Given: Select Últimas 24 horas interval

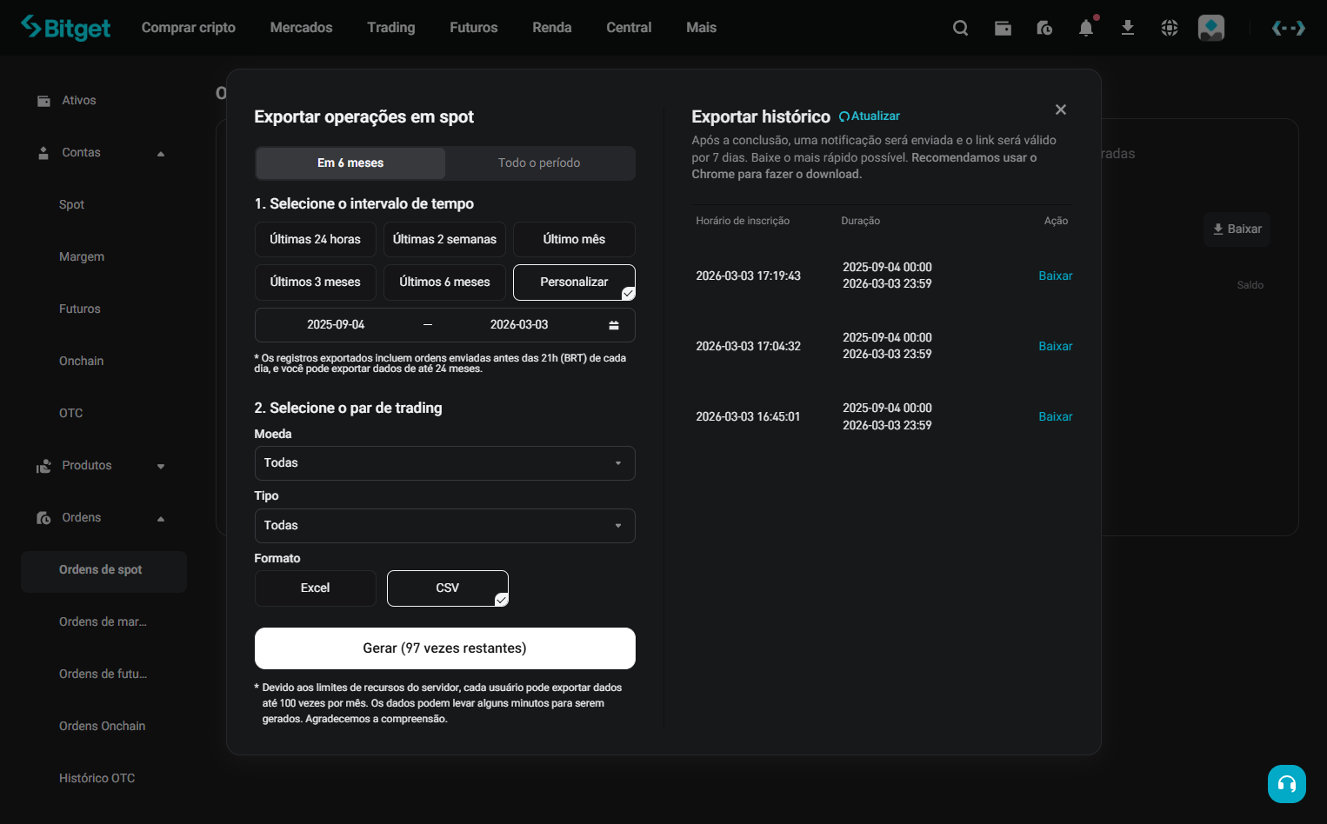Looking at the screenshot, I should [316, 239].
